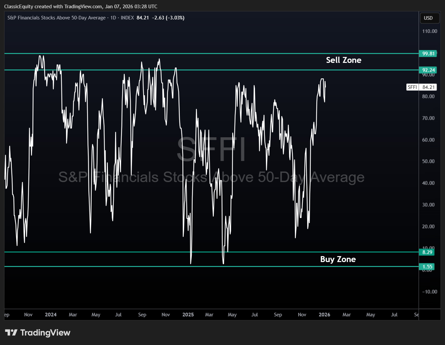Click the 92.24 horizontal line on chart
Viewport: 445px width, 345px height.
point(211,70)
